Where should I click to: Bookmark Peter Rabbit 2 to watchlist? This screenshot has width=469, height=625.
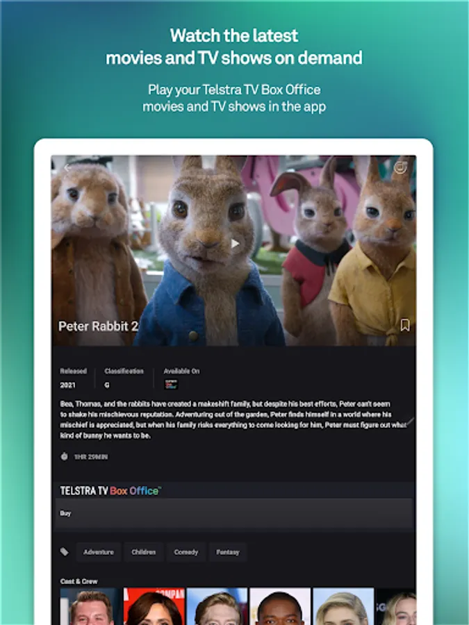(x=405, y=325)
